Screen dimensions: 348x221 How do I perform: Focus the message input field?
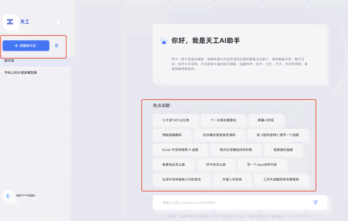240,202
